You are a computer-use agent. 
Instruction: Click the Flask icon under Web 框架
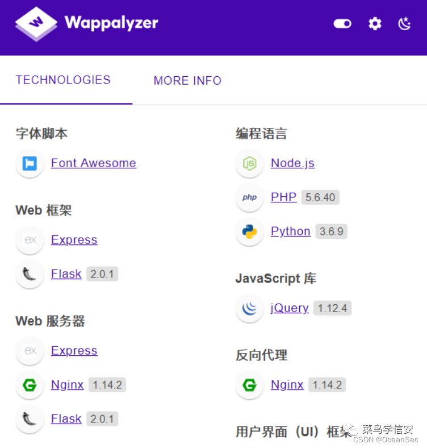coord(30,274)
